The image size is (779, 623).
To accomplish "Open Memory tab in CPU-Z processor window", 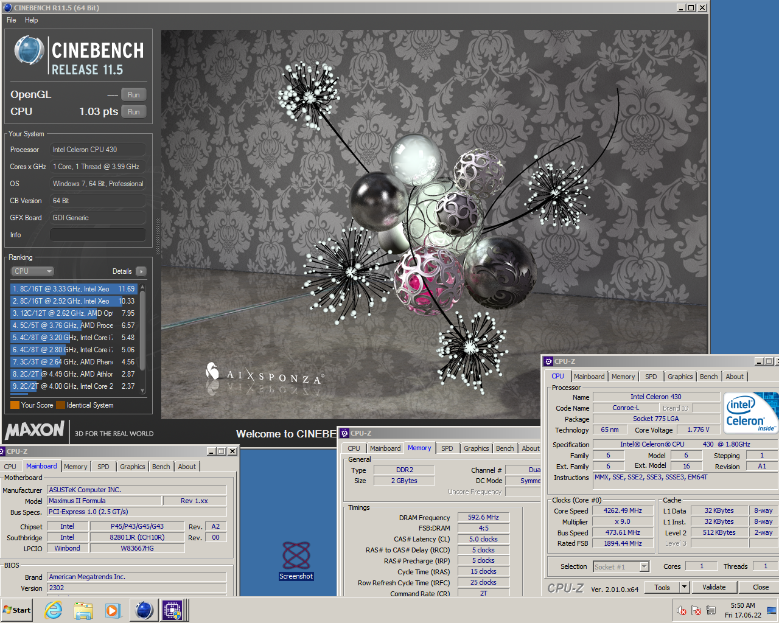I will click(x=623, y=377).
